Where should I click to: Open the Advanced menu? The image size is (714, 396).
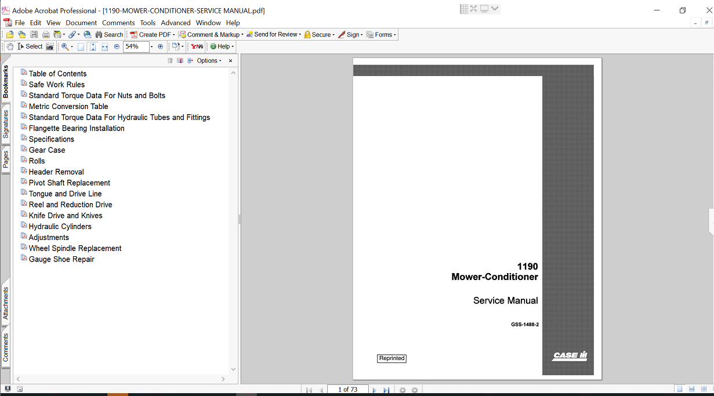click(x=175, y=23)
